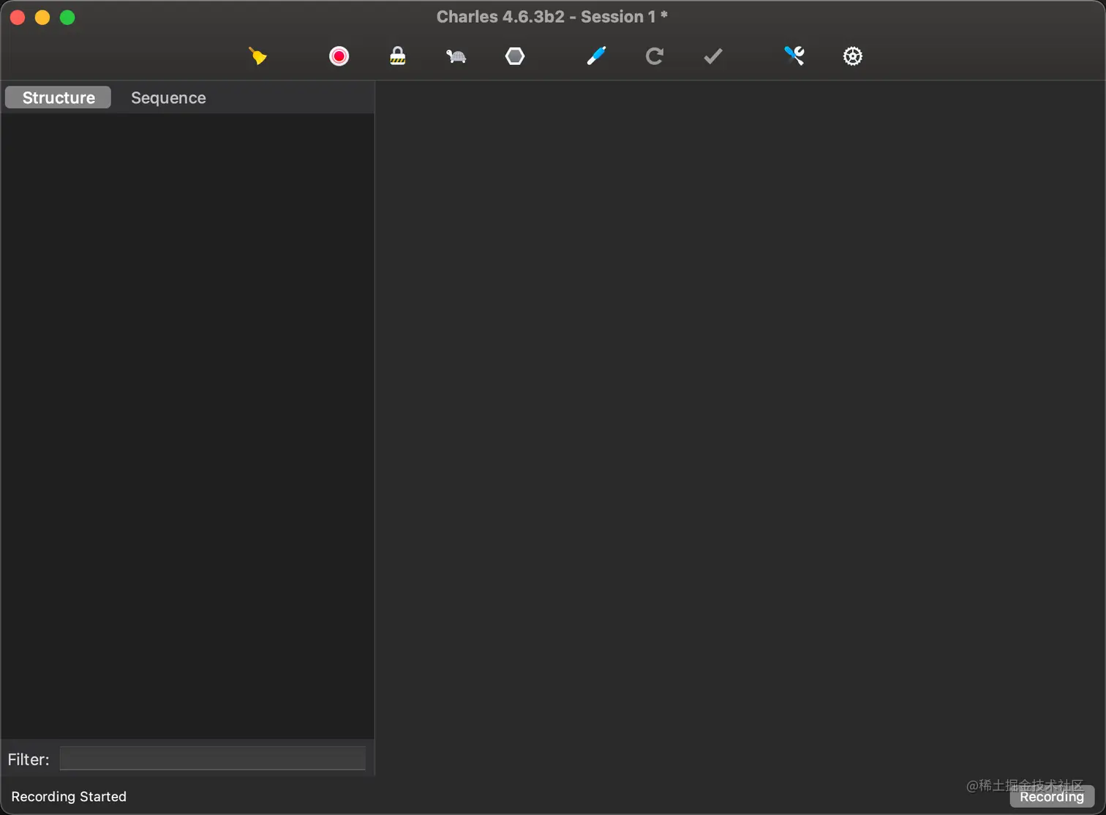This screenshot has height=815, width=1106.
Task: Switch to the Structure tab
Action: 59,98
